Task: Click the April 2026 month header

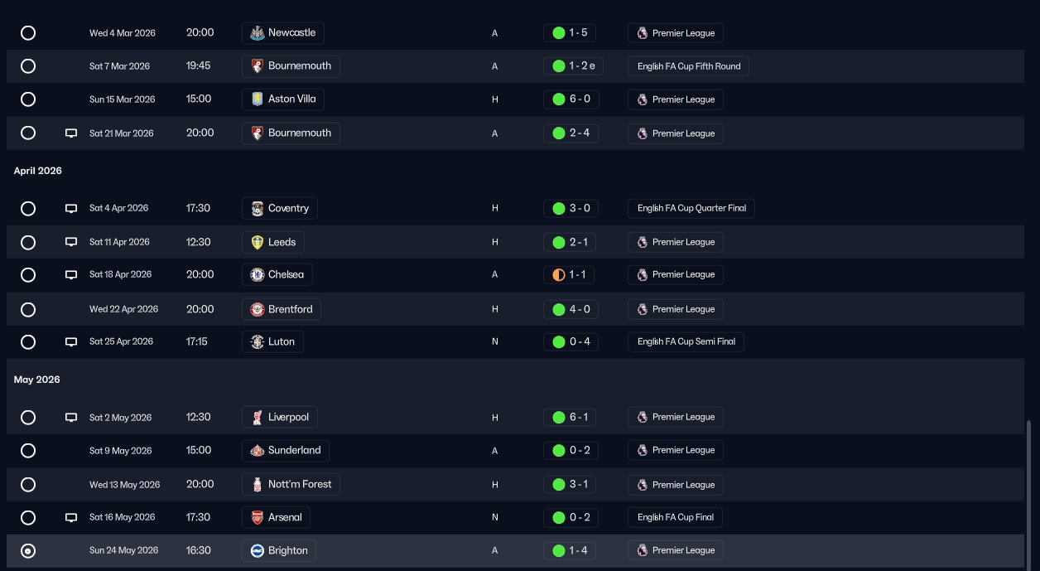Action: [38, 171]
